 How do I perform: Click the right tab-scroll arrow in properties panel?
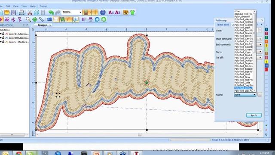point(261,25)
